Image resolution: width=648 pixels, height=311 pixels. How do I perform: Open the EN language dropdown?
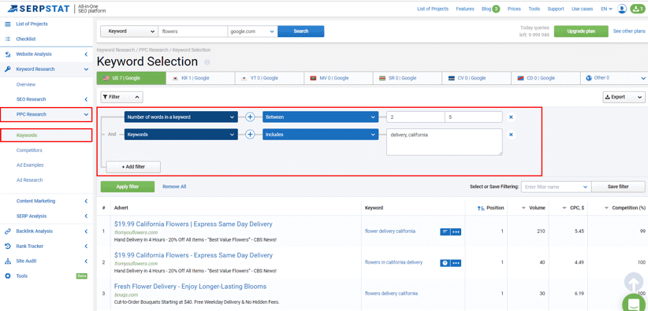point(607,9)
